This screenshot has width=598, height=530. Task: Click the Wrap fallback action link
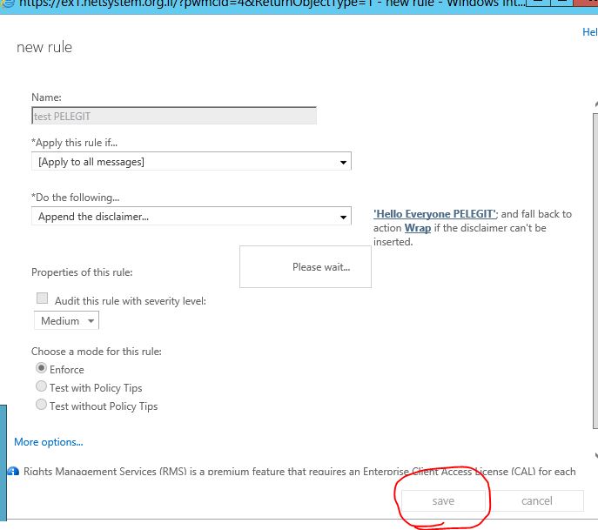(418, 228)
